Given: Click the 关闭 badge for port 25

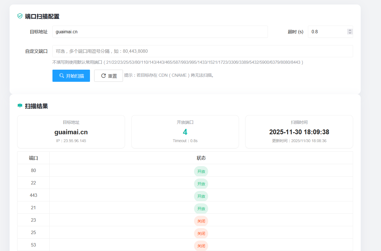Looking at the screenshot, I should [201, 233].
